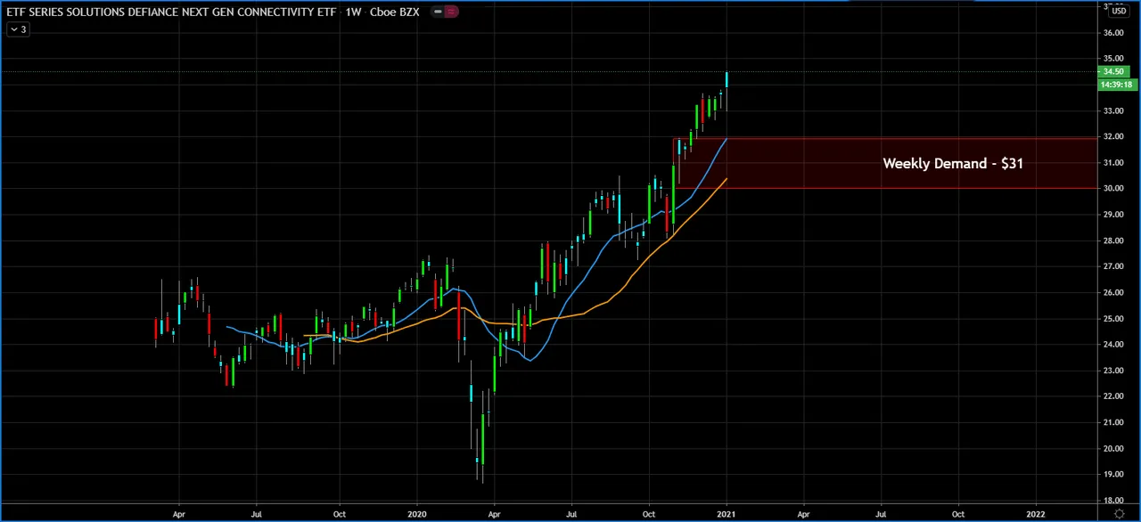The height and width of the screenshot is (522, 1141).
Task: Click the 2022 label on time axis
Action: (x=1036, y=514)
